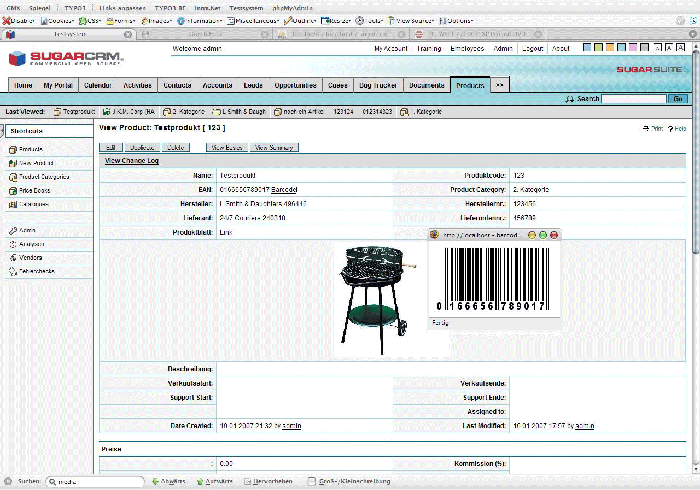Image resolution: width=700 pixels, height=490 pixels.
Task: Click the Duplicate button
Action: pyautogui.click(x=142, y=148)
